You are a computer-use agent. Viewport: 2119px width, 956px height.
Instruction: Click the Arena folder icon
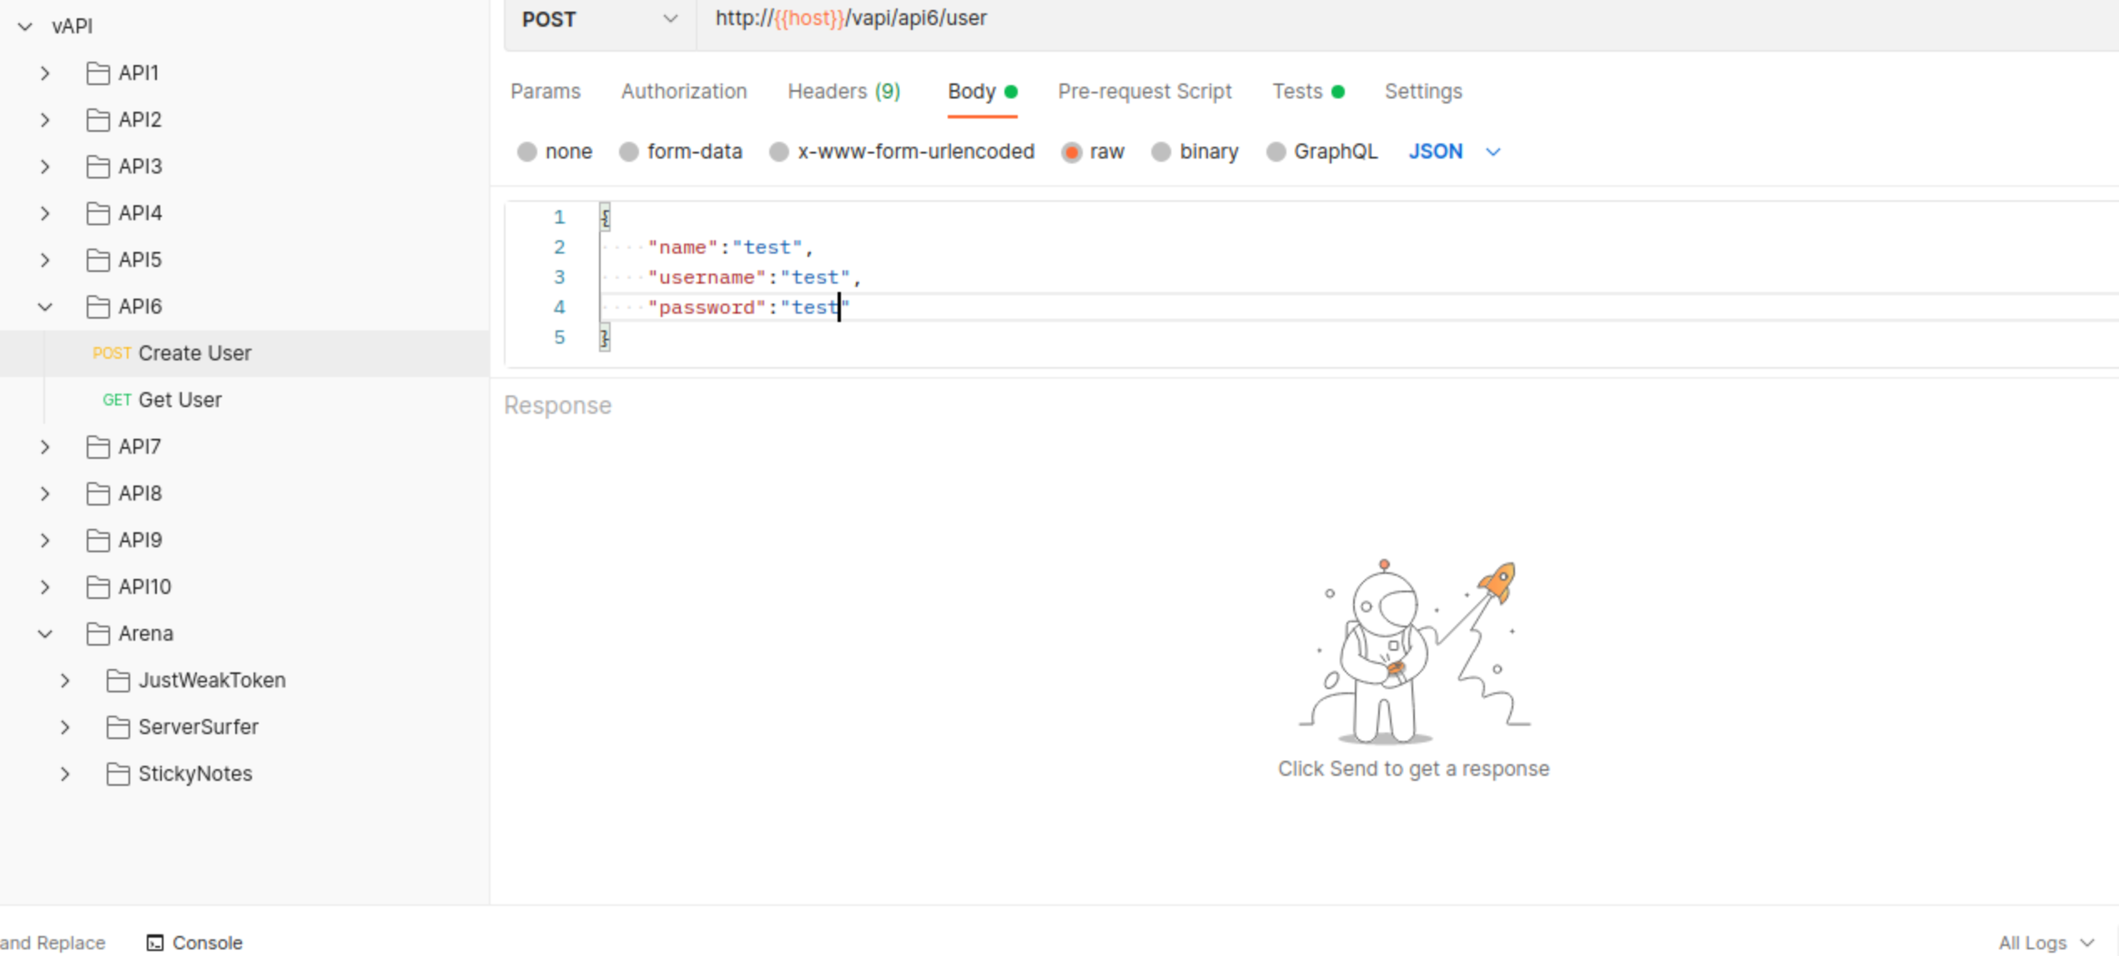click(x=98, y=634)
